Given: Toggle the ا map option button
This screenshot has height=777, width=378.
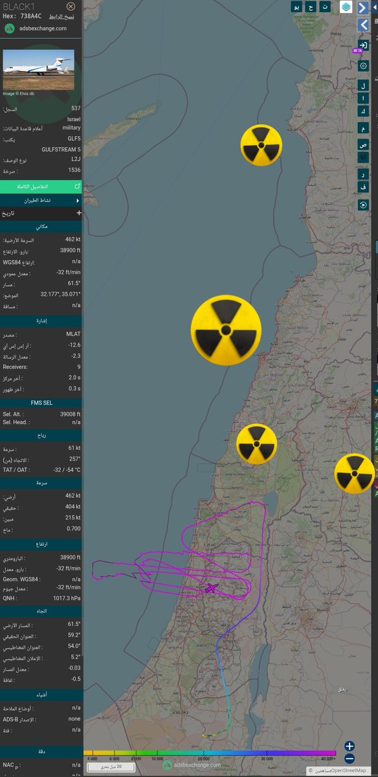Looking at the screenshot, I should [363, 98].
